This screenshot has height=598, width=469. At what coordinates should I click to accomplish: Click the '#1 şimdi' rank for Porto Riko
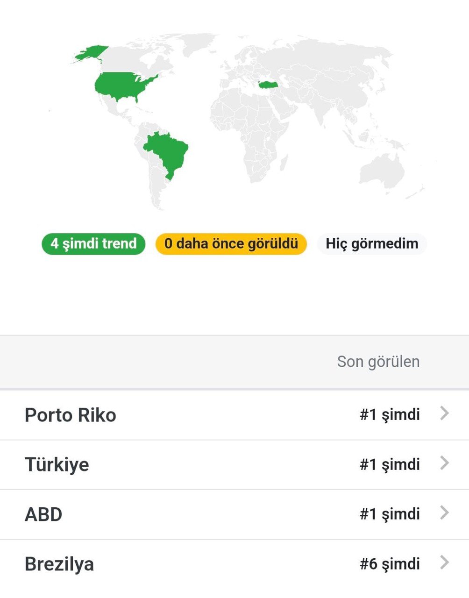(390, 415)
